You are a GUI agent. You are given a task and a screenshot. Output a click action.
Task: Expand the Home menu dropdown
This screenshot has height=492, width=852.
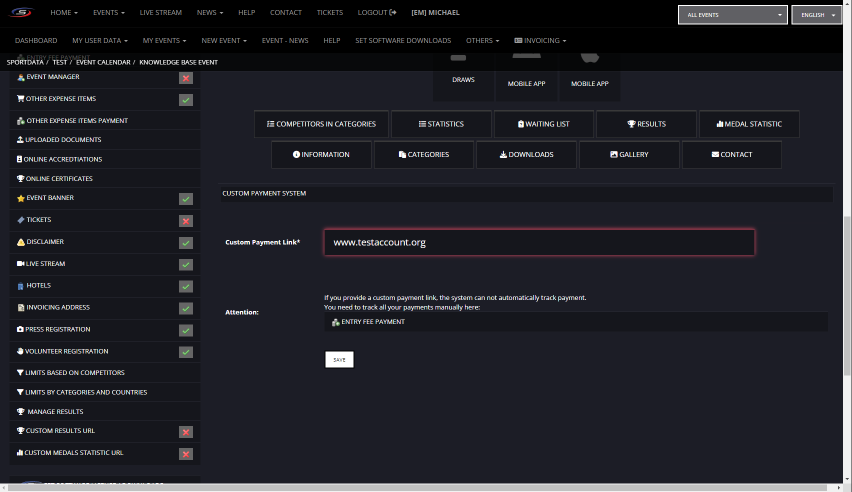pos(64,12)
